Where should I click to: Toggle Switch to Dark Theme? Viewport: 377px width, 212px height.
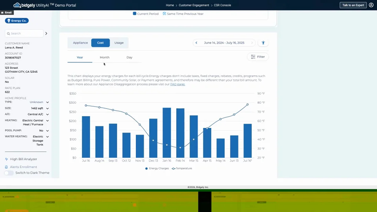tap(9, 173)
